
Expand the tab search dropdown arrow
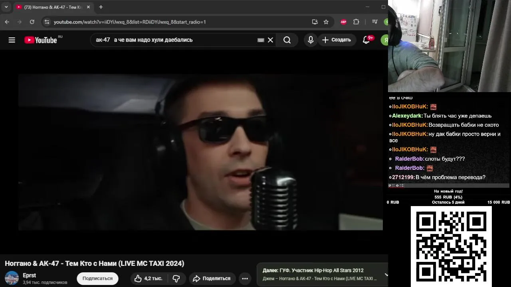[x=6, y=7]
